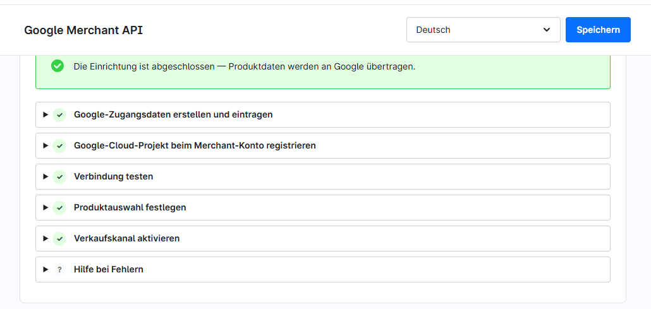Expand the Verbindung testen triangle
This screenshot has width=651, height=309.
[46, 176]
